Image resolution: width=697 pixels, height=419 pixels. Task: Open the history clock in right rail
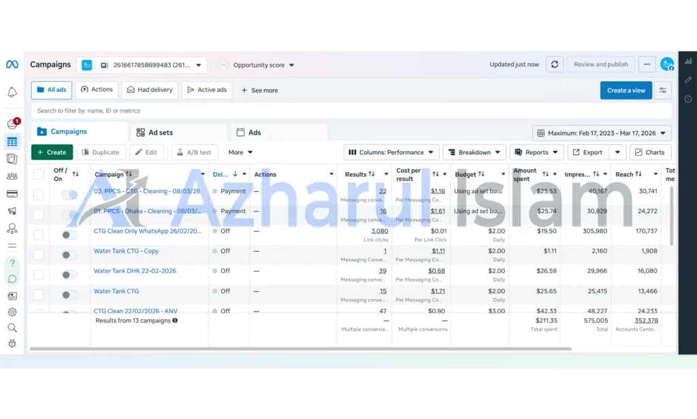pos(688,99)
